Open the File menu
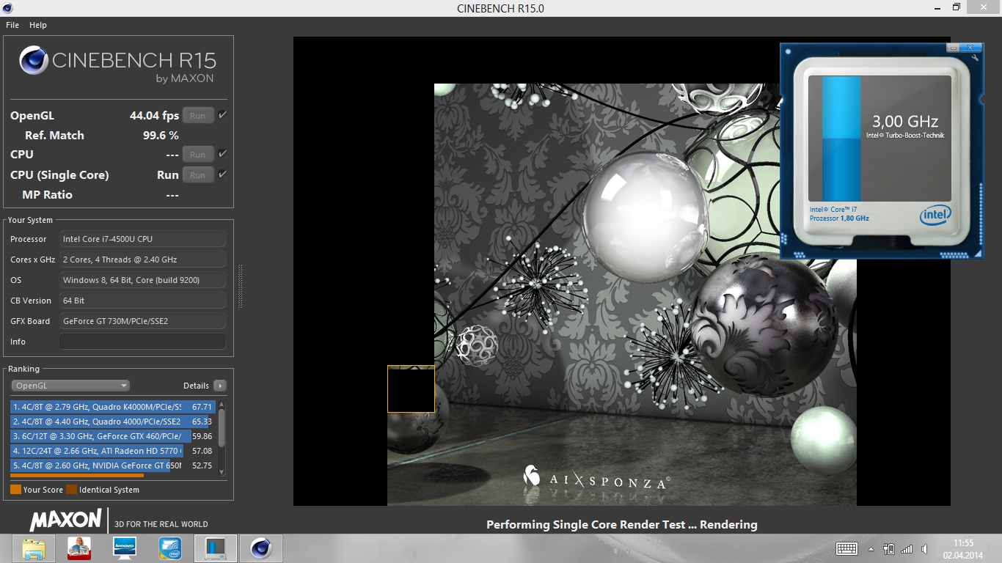1002x563 pixels. (x=12, y=25)
